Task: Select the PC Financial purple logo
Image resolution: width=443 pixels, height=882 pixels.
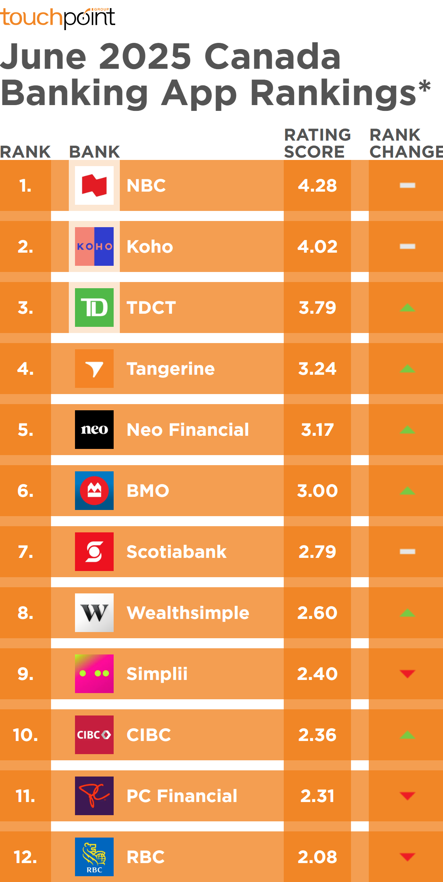Action: pyautogui.click(x=94, y=796)
